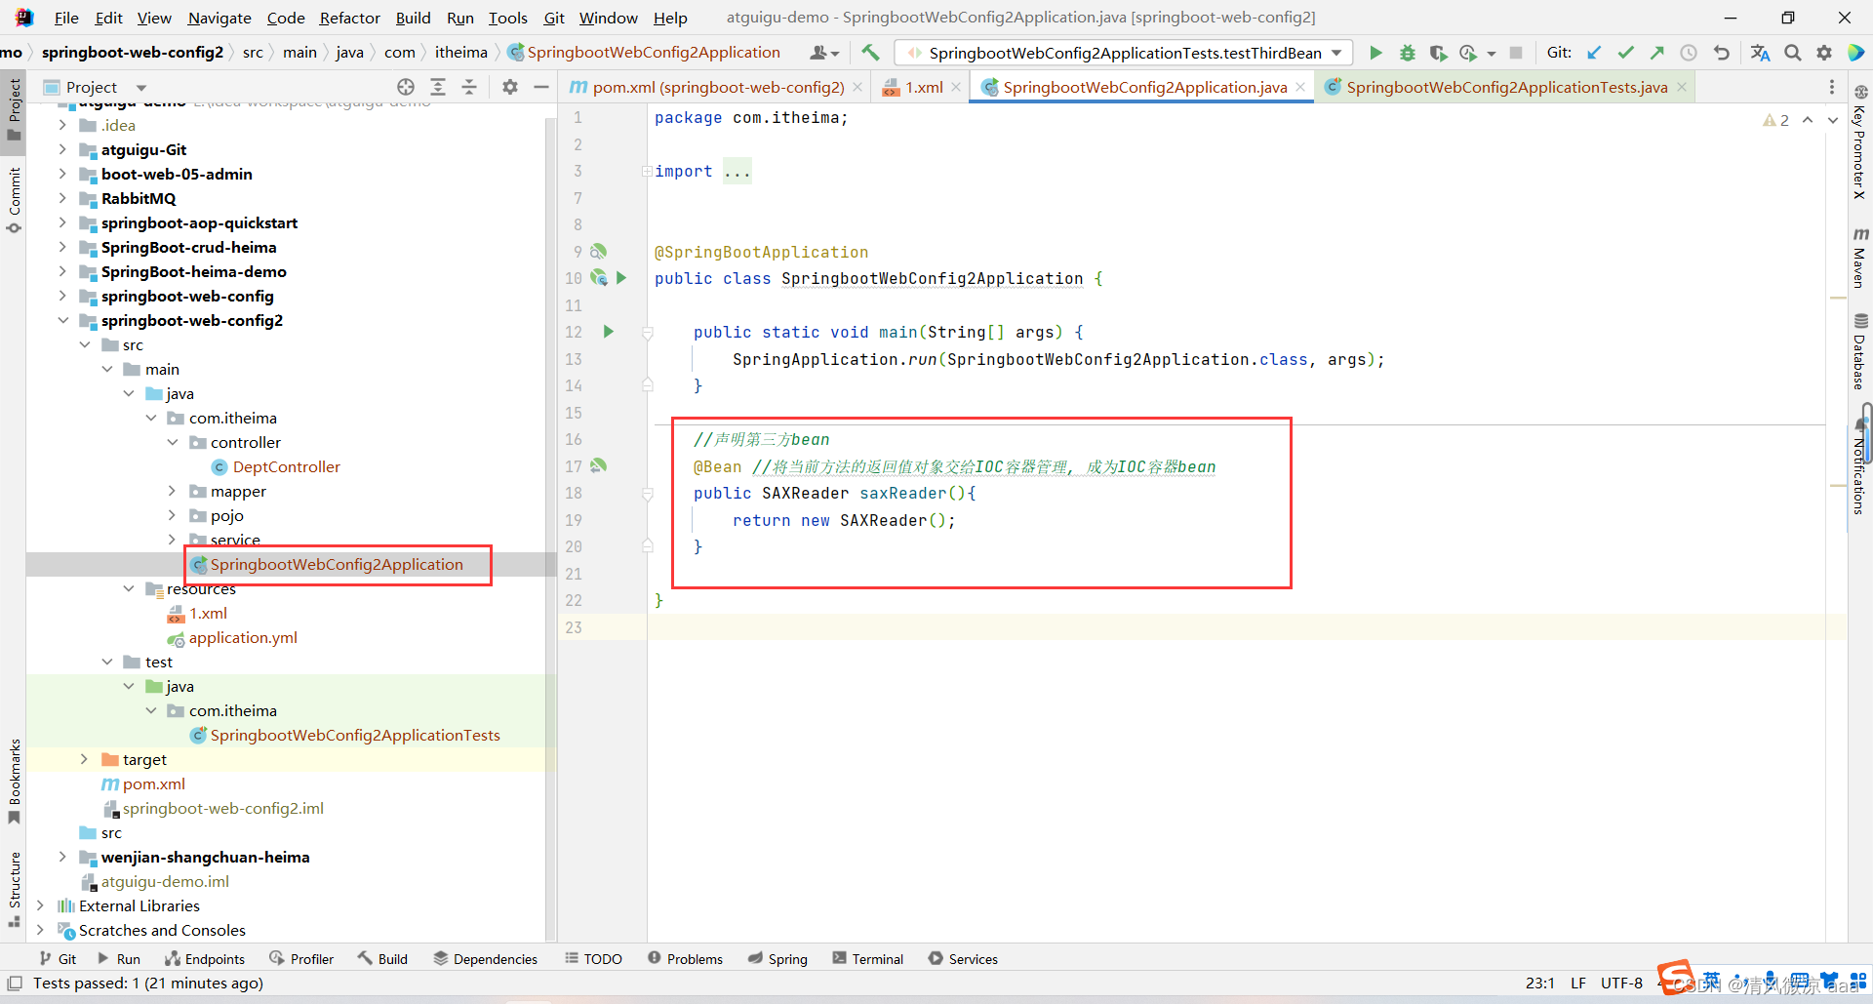Open profiler run options dropdown arrow

(x=1492, y=54)
